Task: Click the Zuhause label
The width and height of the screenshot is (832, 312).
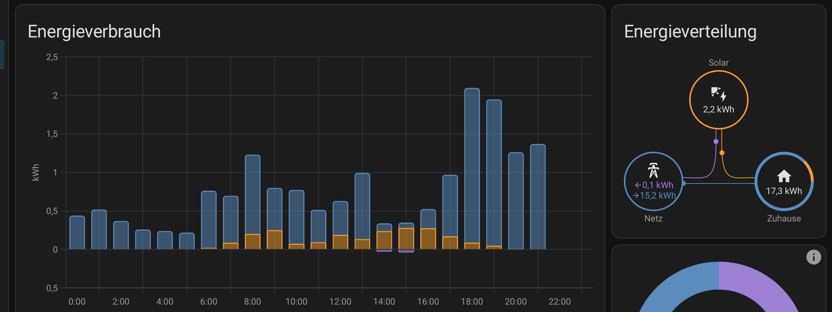Action: coord(784,219)
